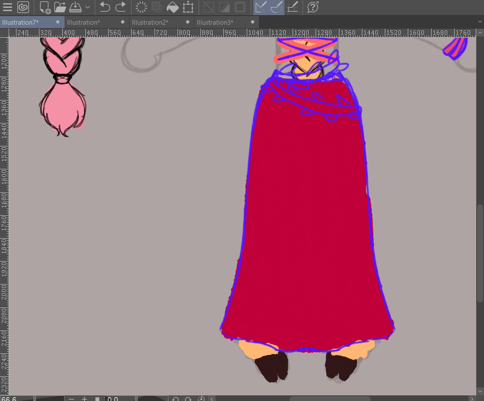This screenshot has height=401, width=484.
Task: Click the horizontal scrollbar thumb
Action: pos(330,398)
